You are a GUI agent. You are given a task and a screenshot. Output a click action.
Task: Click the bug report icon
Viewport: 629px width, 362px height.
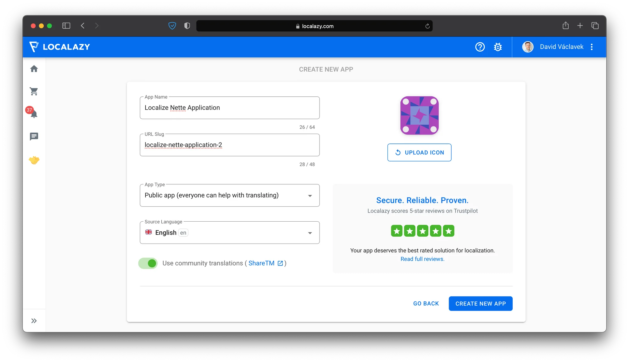[498, 47]
